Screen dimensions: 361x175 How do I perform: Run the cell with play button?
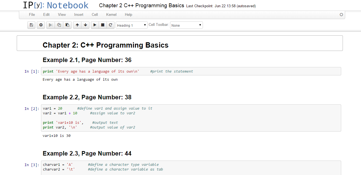pos(95,25)
